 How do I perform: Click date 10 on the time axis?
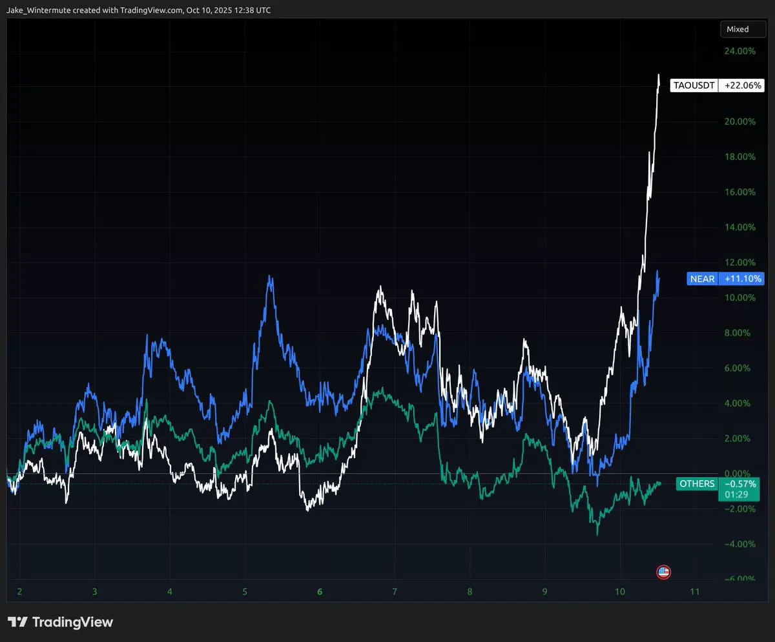pyautogui.click(x=619, y=592)
